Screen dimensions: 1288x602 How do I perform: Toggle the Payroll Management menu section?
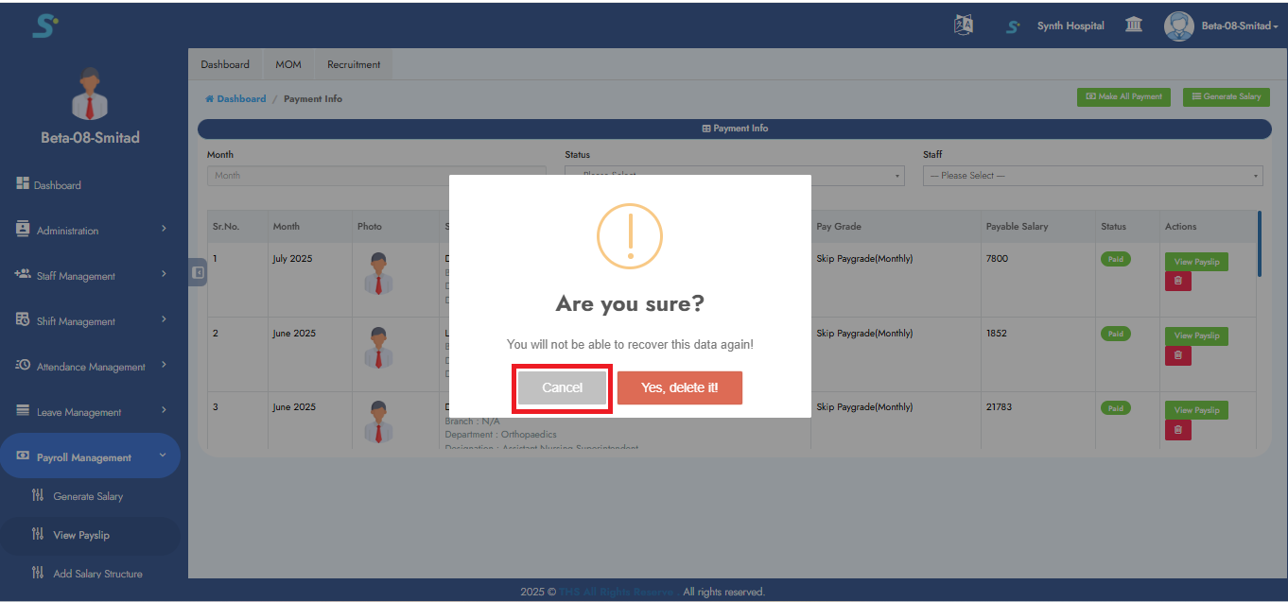90,456
